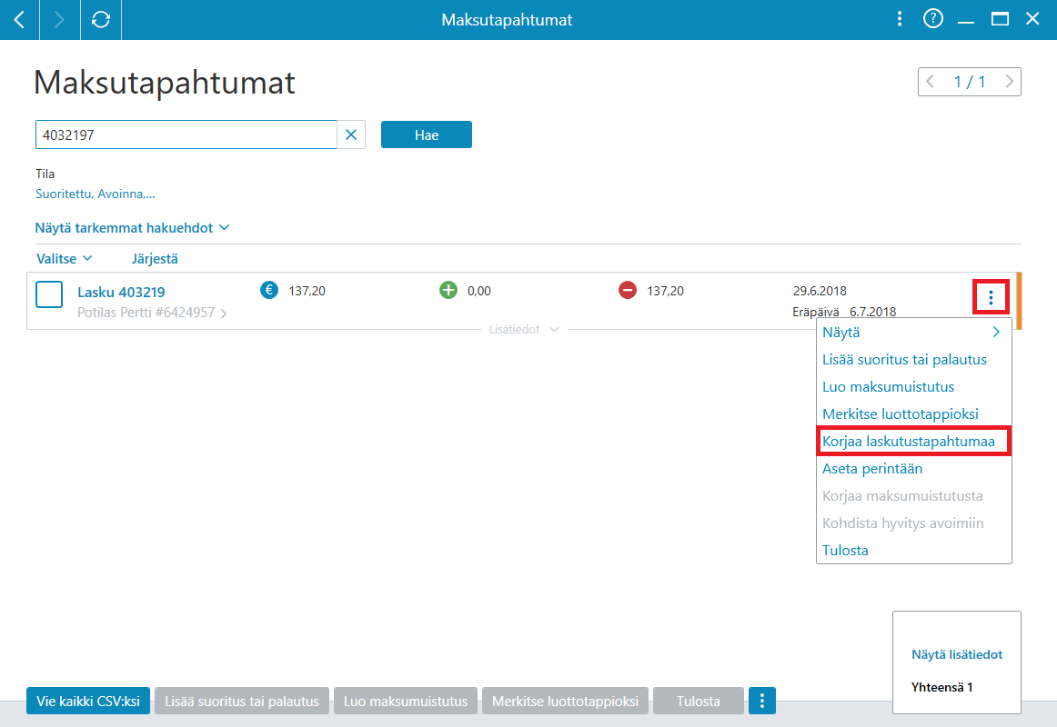Viewport: 1057px width, 727px height.
Task: Open row actions three-dot menu for Lasku 403219
Action: pyautogui.click(x=991, y=297)
